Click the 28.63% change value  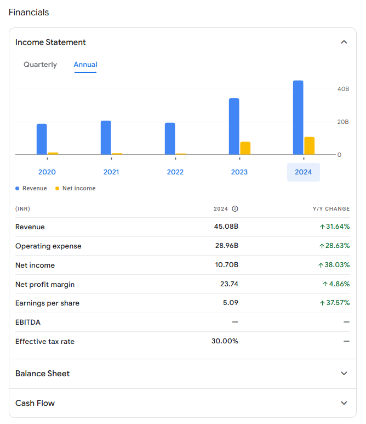click(x=334, y=246)
